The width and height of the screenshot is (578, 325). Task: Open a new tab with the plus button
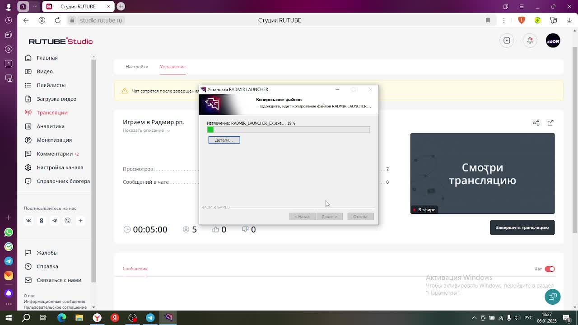click(121, 6)
